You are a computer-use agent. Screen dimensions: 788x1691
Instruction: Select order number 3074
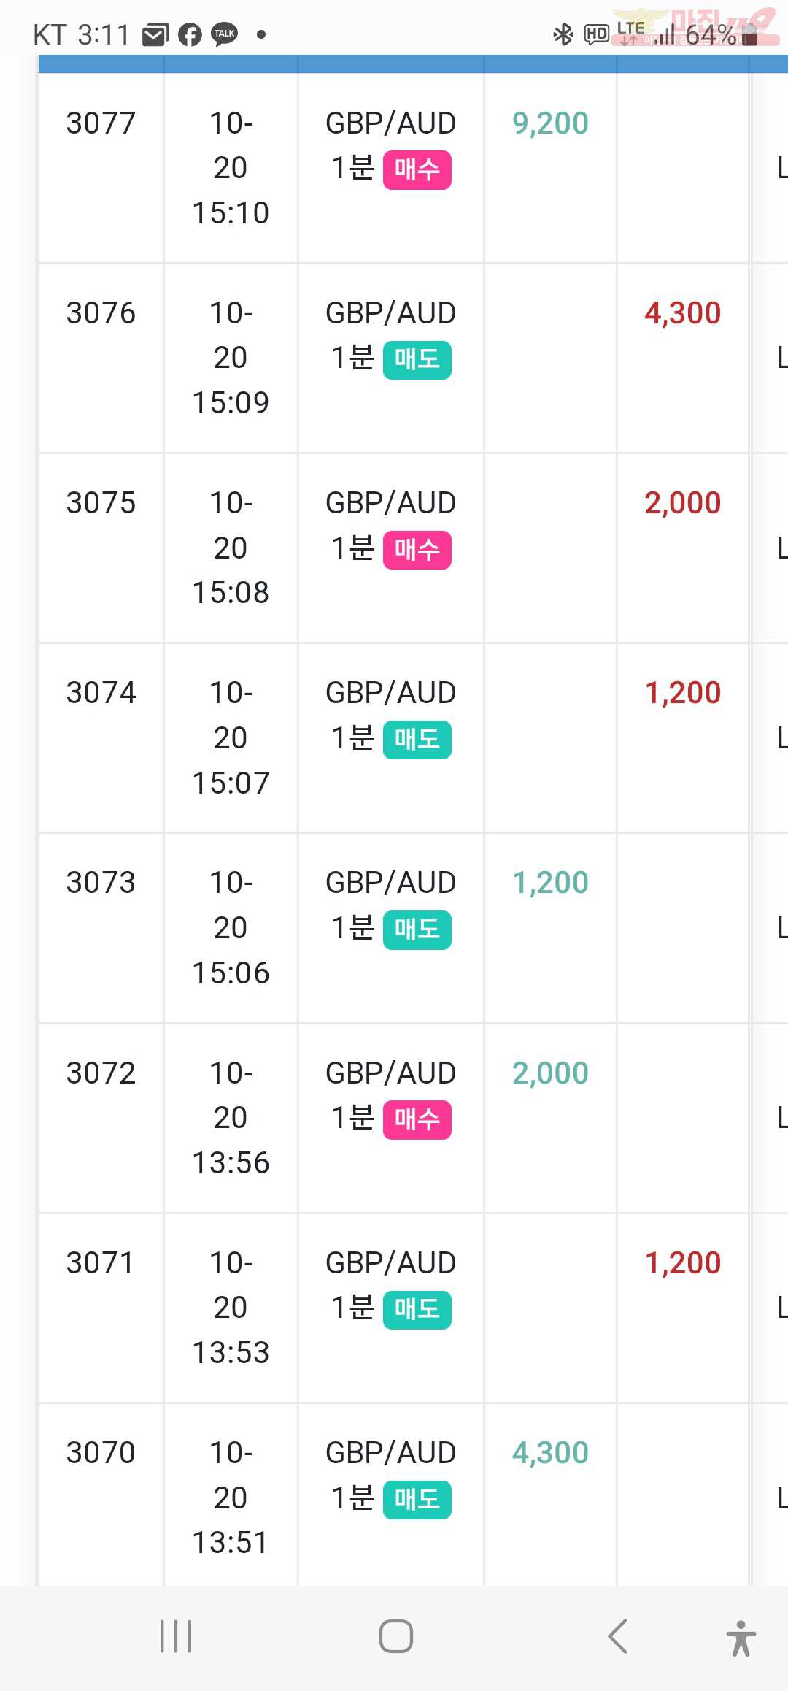click(x=101, y=693)
